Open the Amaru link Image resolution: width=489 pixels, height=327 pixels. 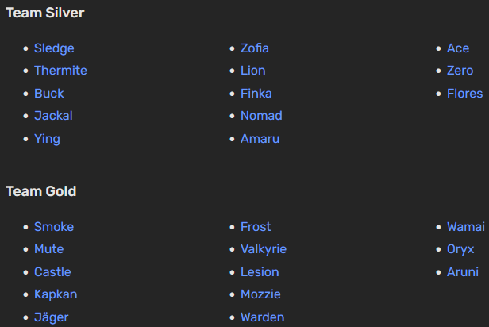(x=260, y=139)
